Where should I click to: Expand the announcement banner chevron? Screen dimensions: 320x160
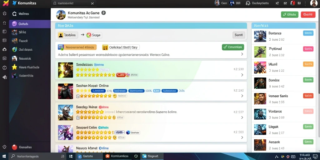[x=242, y=54]
